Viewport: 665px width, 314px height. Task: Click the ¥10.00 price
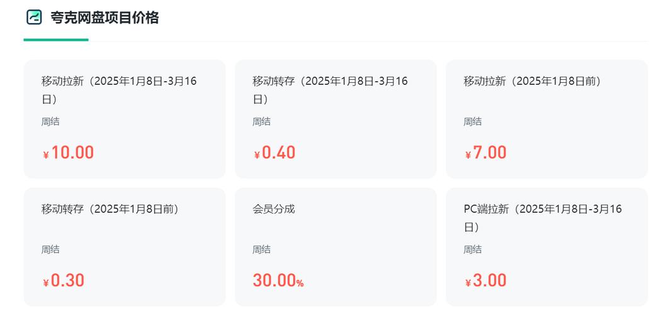coord(69,153)
